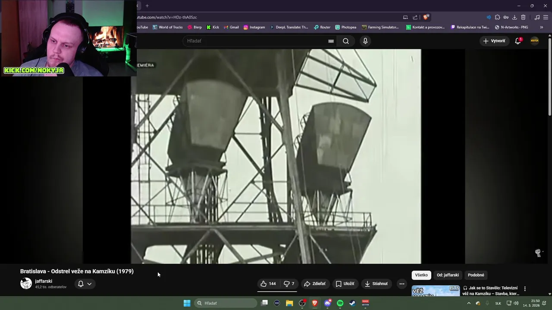Screen dimensions: 552x310
Task: Select the 'Od: jaffarski' filter chip
Action: point(448,275)
